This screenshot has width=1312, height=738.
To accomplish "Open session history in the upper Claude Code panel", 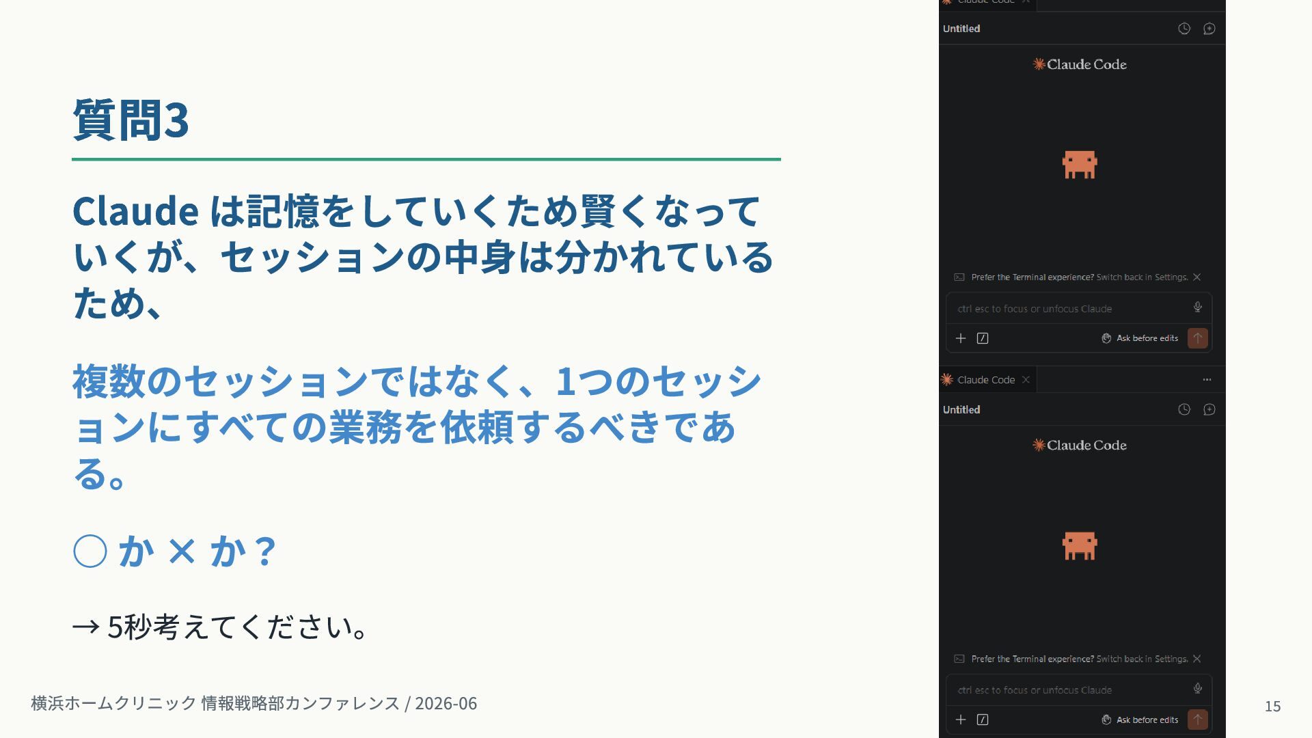I will tap(1184, 29).
